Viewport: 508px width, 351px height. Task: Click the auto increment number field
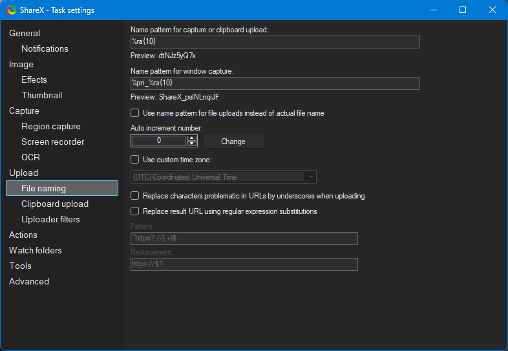[x=159, y=141]
